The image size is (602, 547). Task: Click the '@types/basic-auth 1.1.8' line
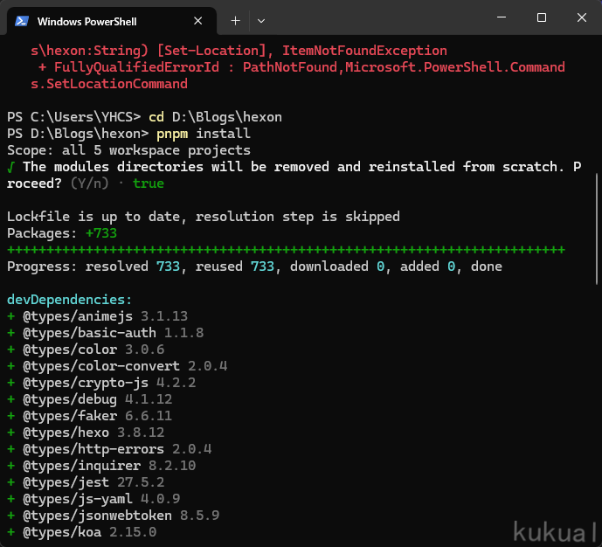pos(105,333)
